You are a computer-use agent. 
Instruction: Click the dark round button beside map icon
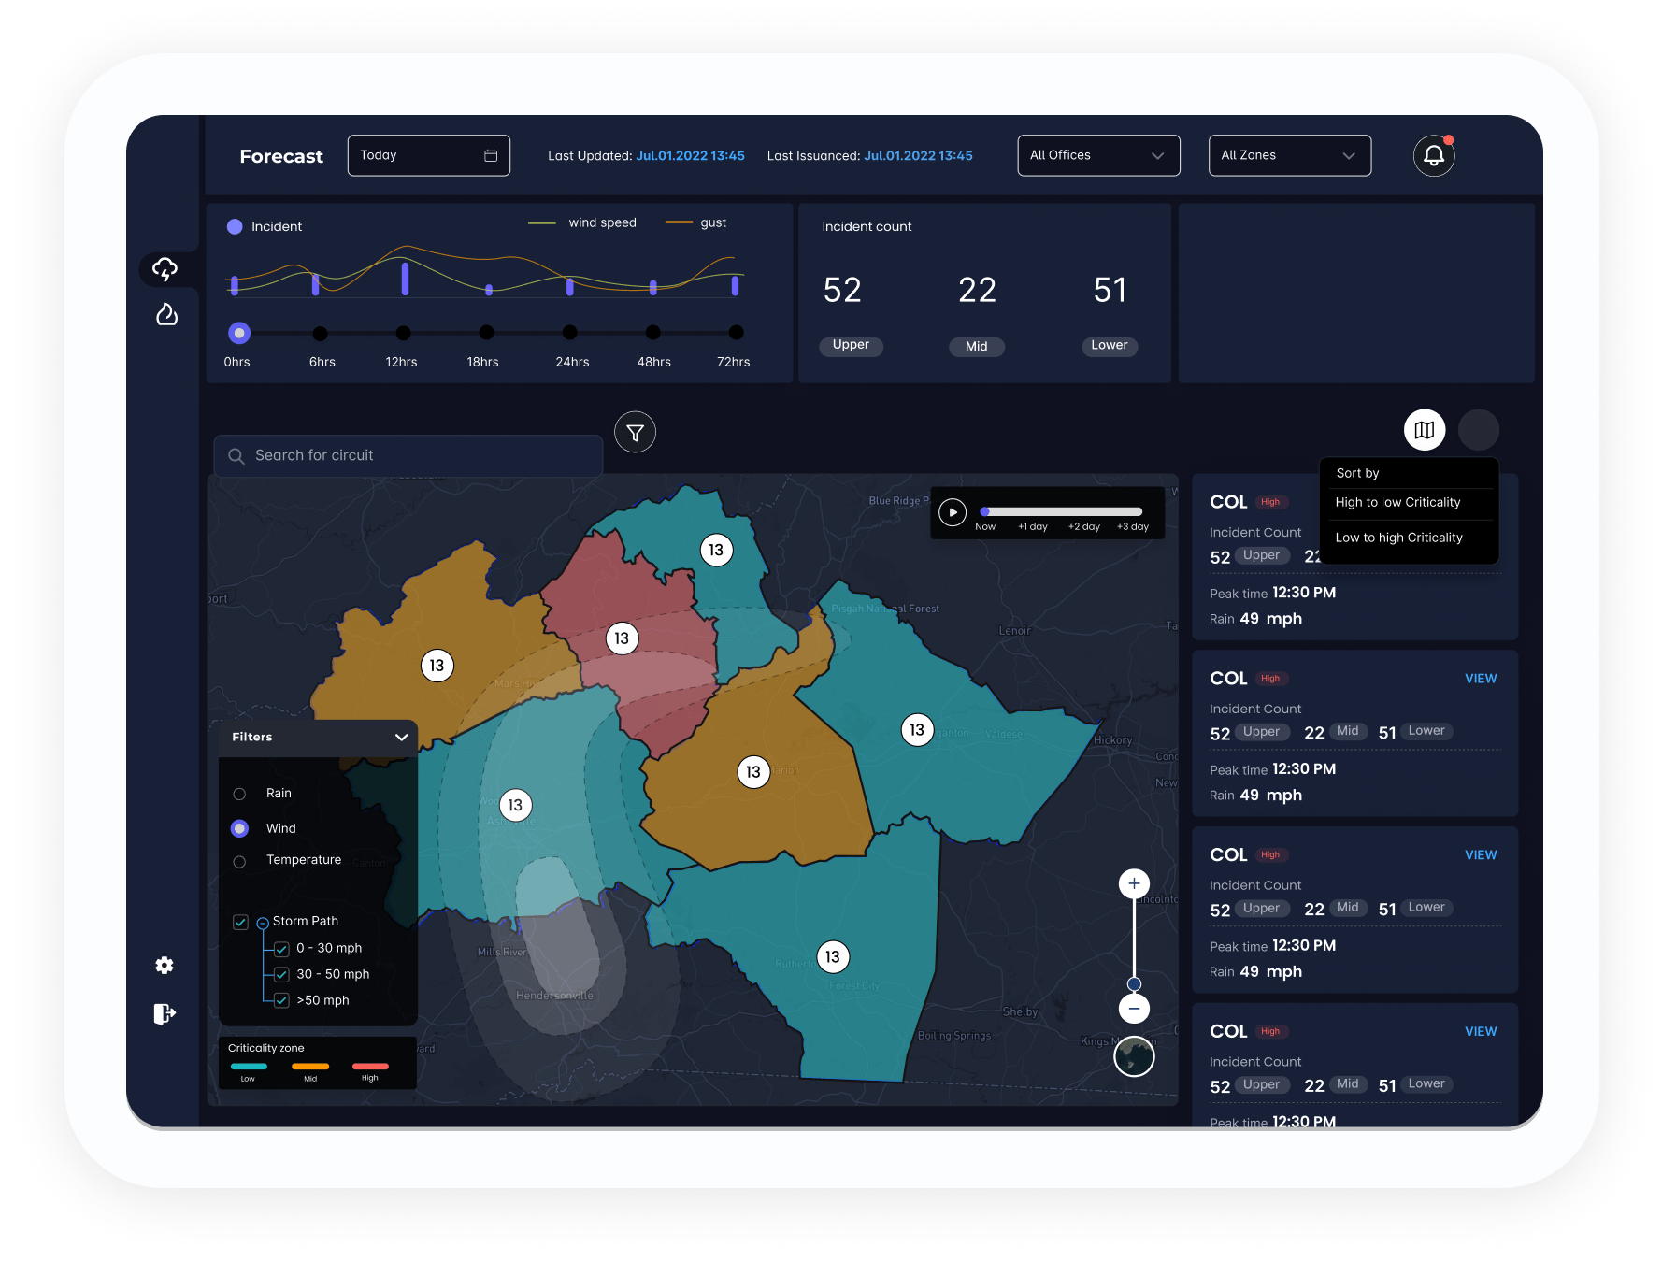point(1479,430)
